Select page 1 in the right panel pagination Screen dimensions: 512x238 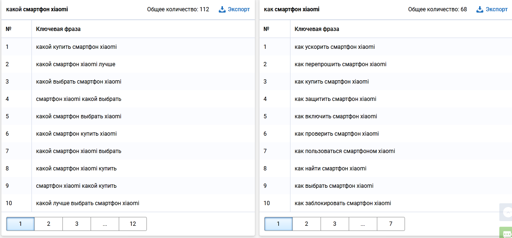tap(278, 224)
